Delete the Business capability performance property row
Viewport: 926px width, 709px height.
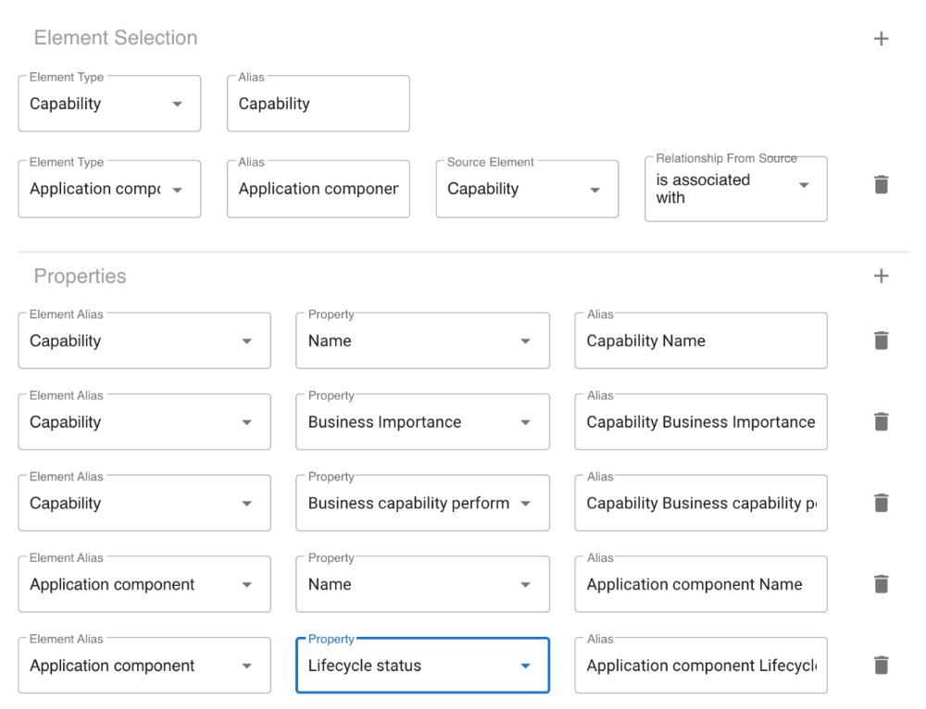tap(881, 504)
